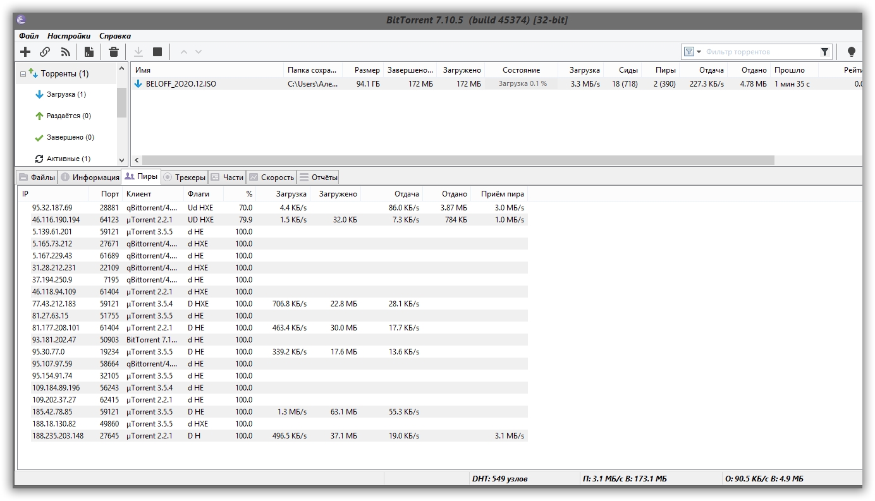Collapse the Торренты tree node

point(23,74)
